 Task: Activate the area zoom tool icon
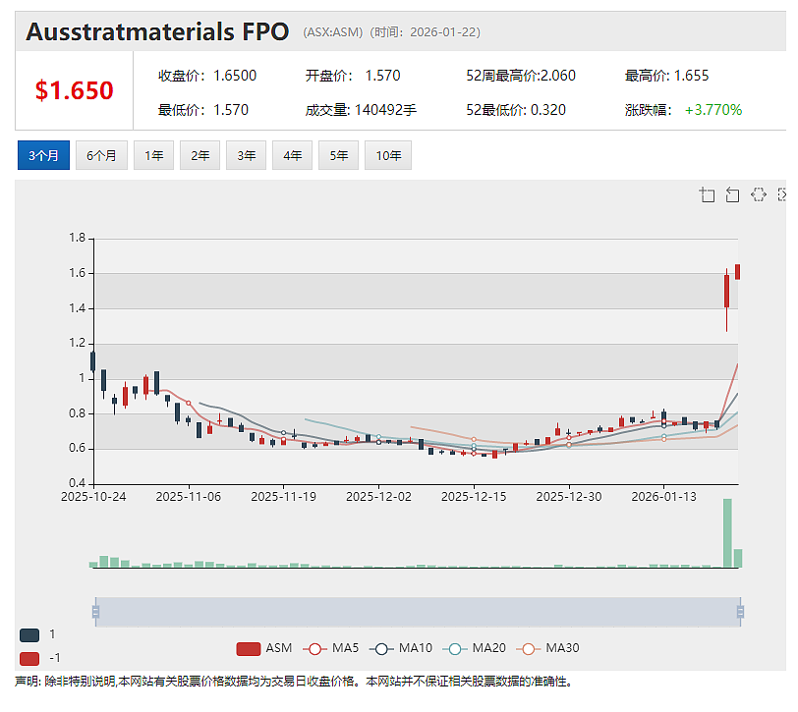pyautogui.click(x=707, y=194)
